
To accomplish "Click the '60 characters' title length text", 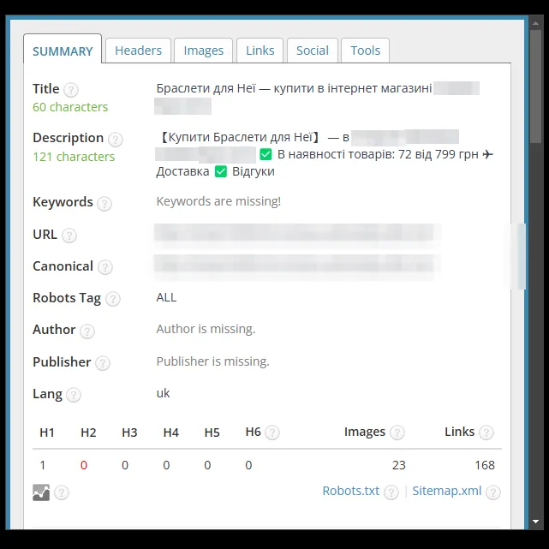I will 70,107.
